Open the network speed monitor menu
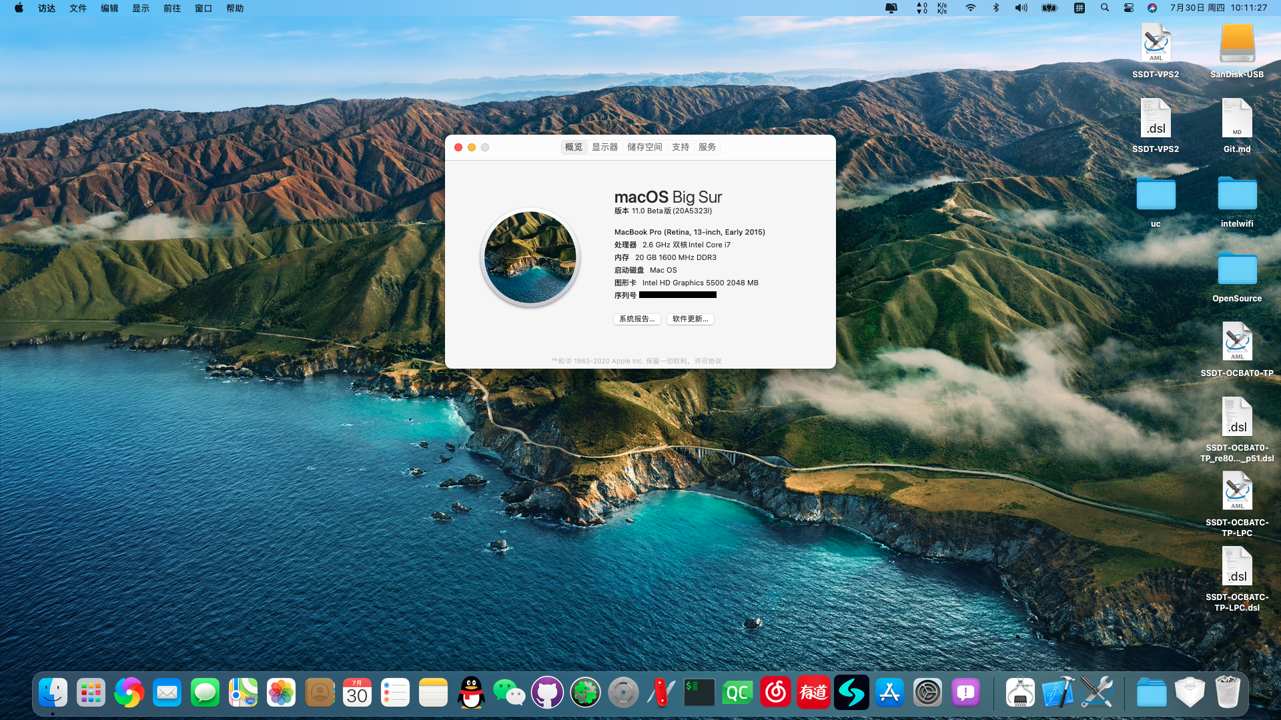Image resolution: width=1281 pixels, height=720 pixels. [931, 8]
